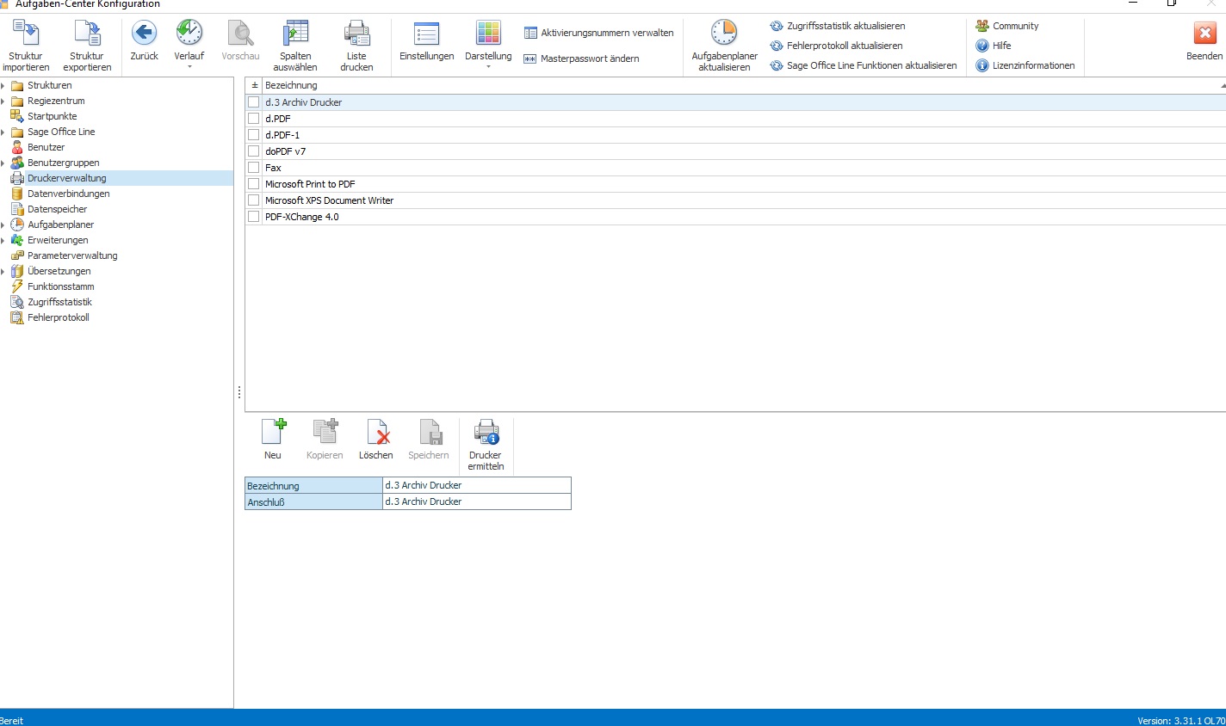Delete the printer with Löschen icon
1226x726 pixels.
coord(376,433)
